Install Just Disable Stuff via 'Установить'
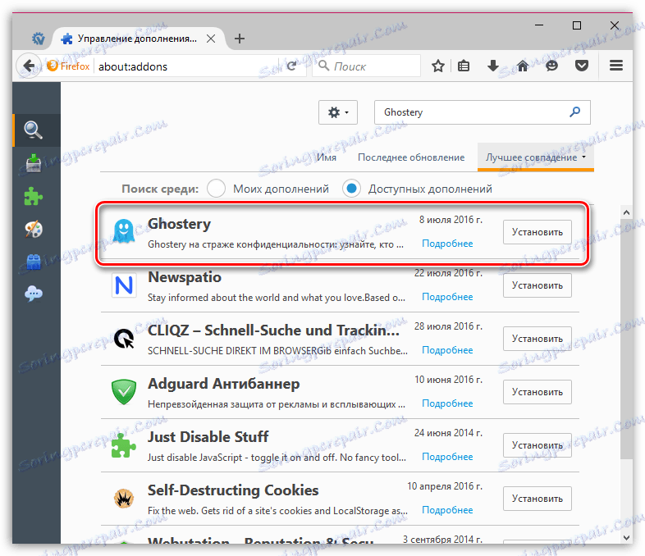This screenshot has height=556, width=645. pos(537,445)
